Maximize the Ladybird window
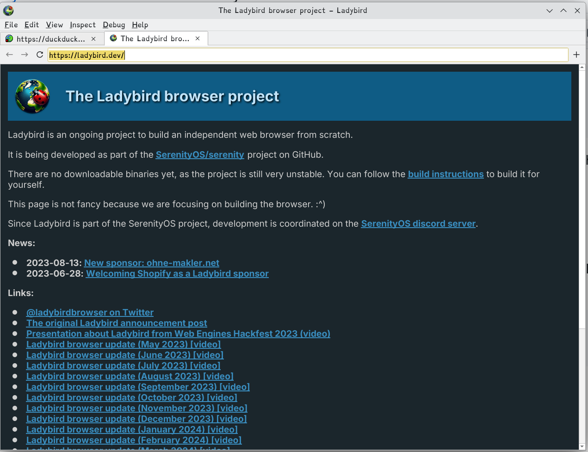 tap(563, 11)
